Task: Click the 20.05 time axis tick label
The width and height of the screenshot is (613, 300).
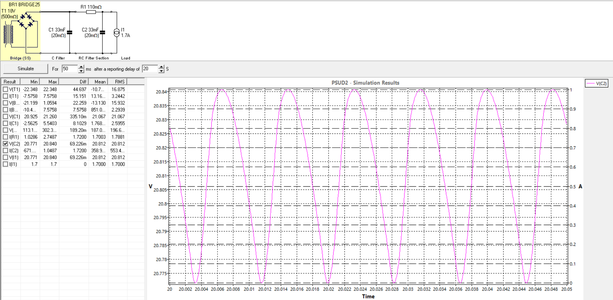Action: [566, 289]
